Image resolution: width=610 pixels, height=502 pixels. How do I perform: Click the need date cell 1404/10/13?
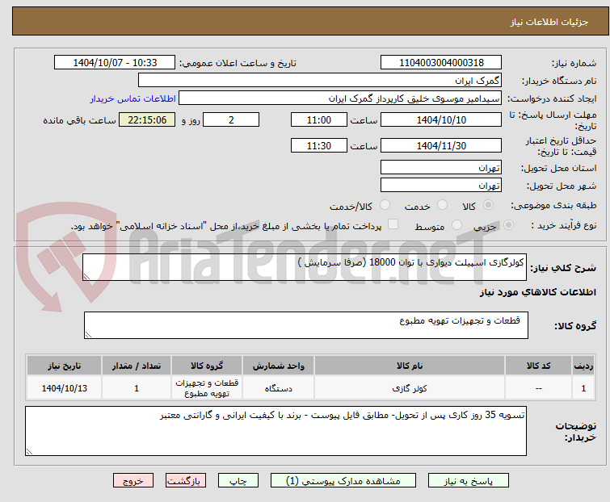tap(64, 387)
